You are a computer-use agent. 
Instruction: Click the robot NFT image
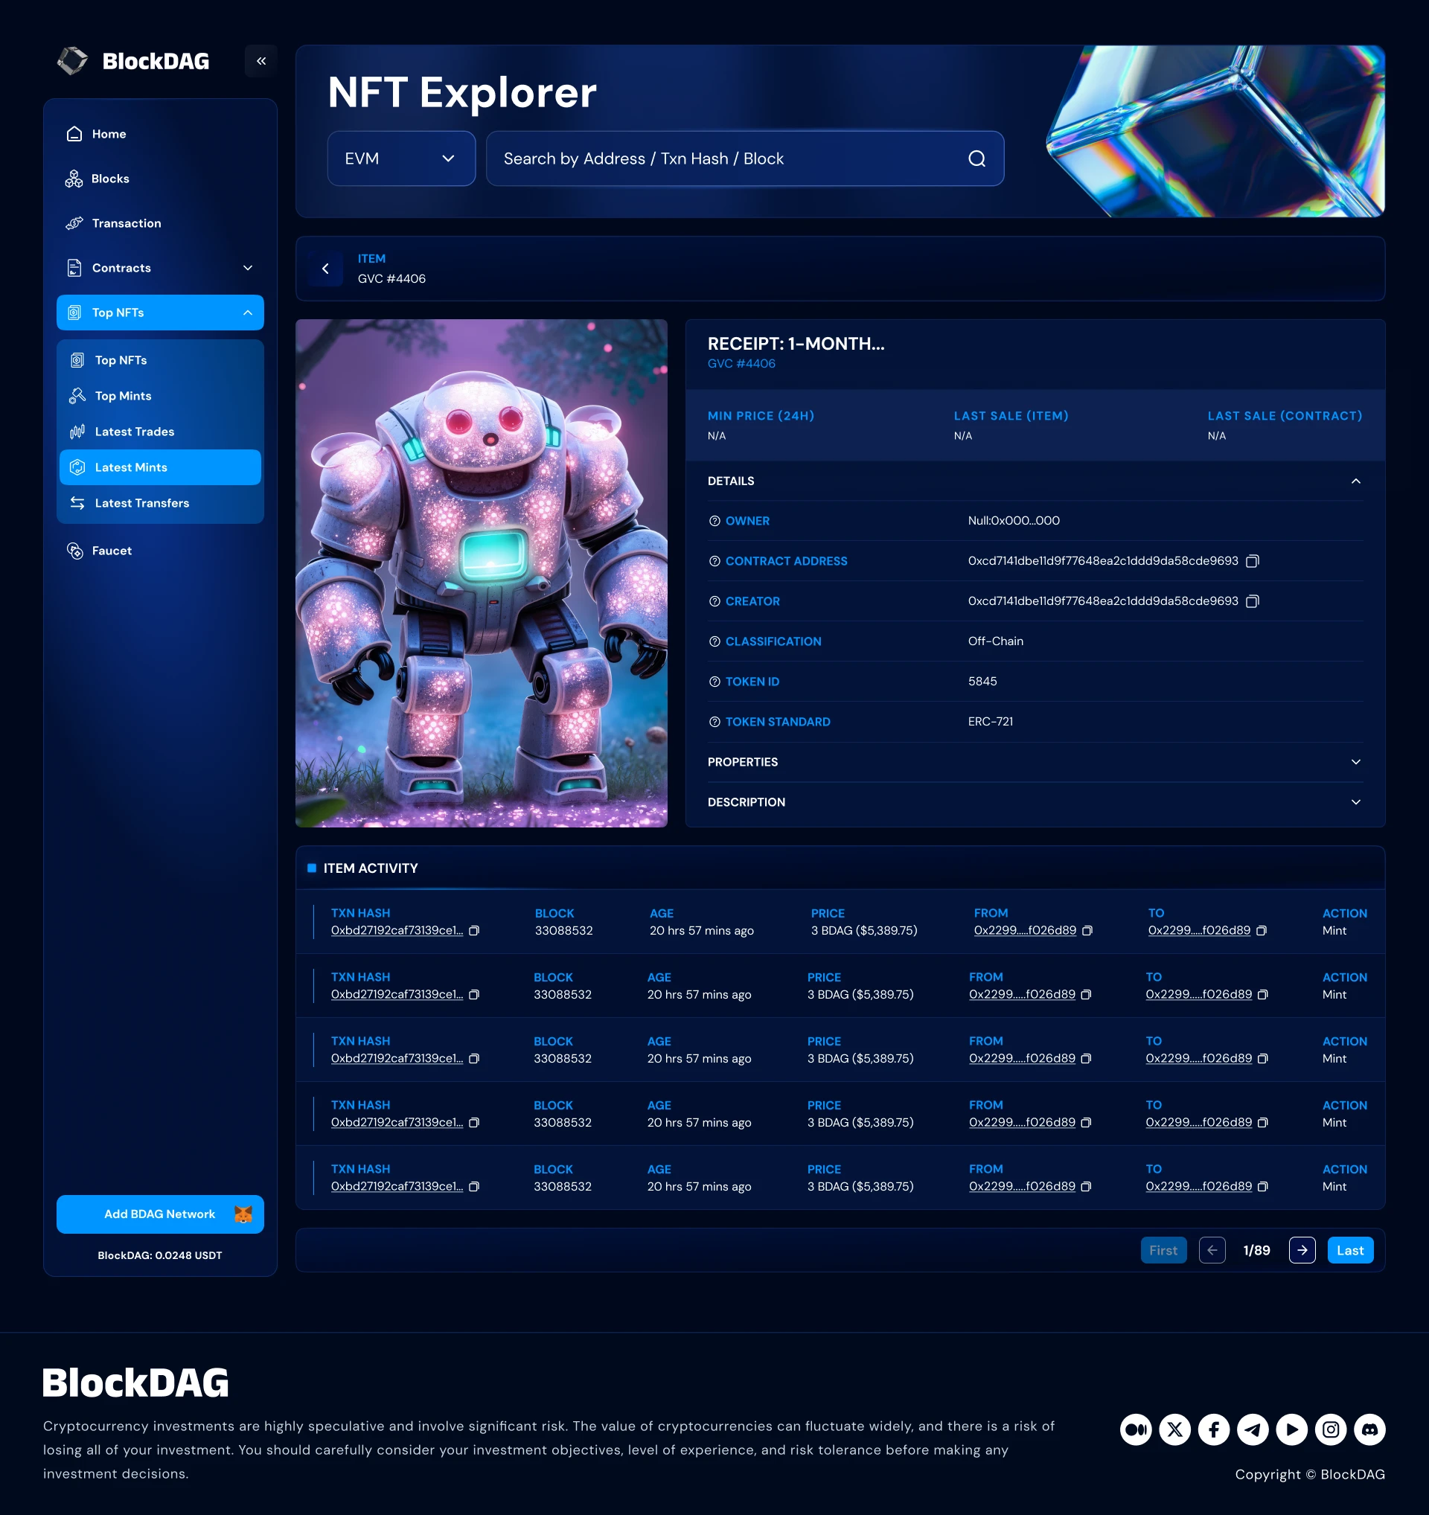point(481,573)
